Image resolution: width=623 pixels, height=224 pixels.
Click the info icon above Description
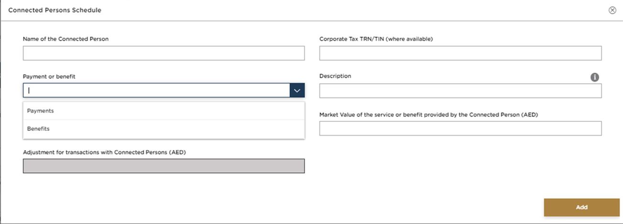[x=595, y=77]
